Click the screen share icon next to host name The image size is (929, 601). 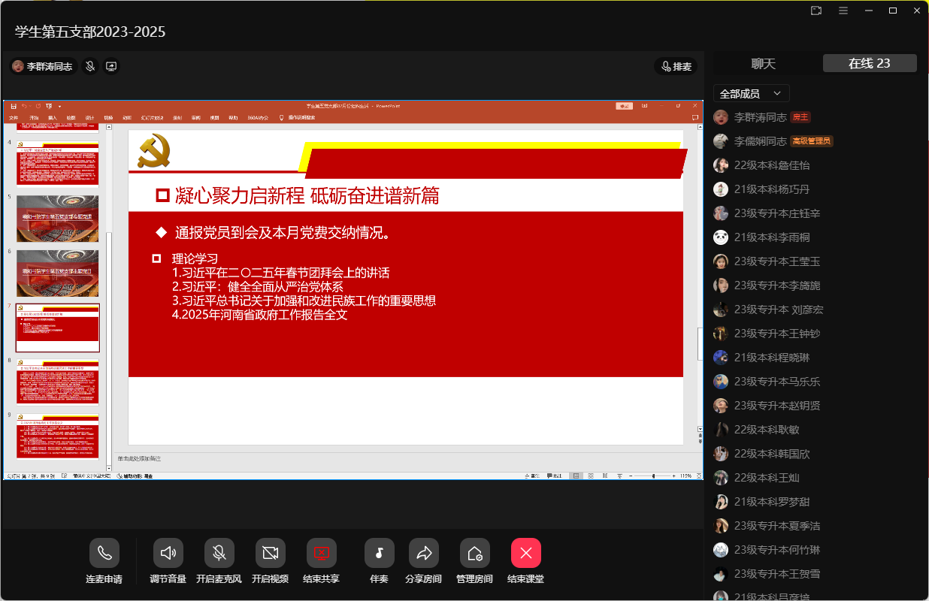tap(111, 66)
